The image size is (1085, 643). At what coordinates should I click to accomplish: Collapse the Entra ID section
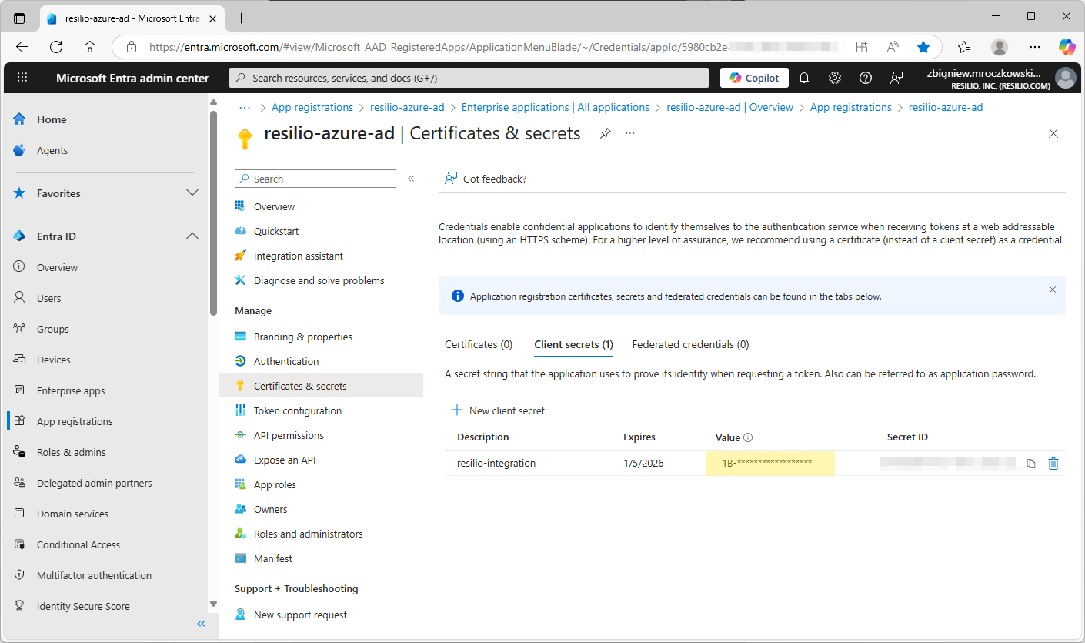tap(192, 236)
